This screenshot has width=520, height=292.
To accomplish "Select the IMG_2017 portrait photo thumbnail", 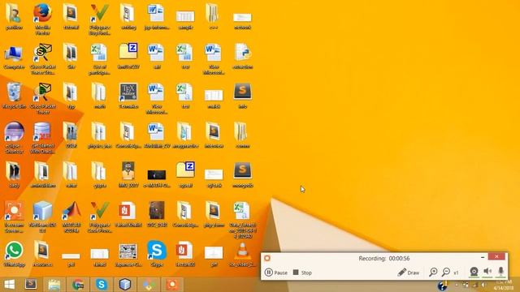I will 128,175.
